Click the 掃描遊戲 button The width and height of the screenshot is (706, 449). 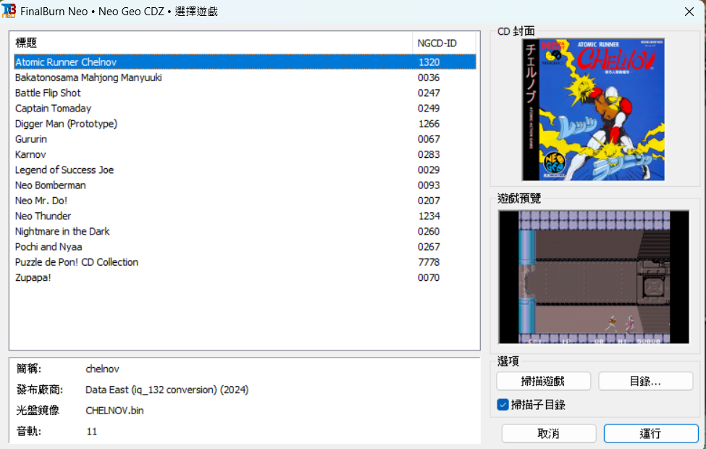point(543,381)
